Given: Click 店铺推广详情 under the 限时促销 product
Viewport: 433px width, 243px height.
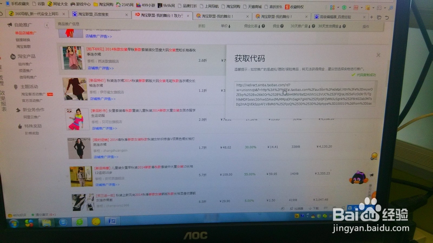Looking at the screenshot, I should click(x=106, y=157).
